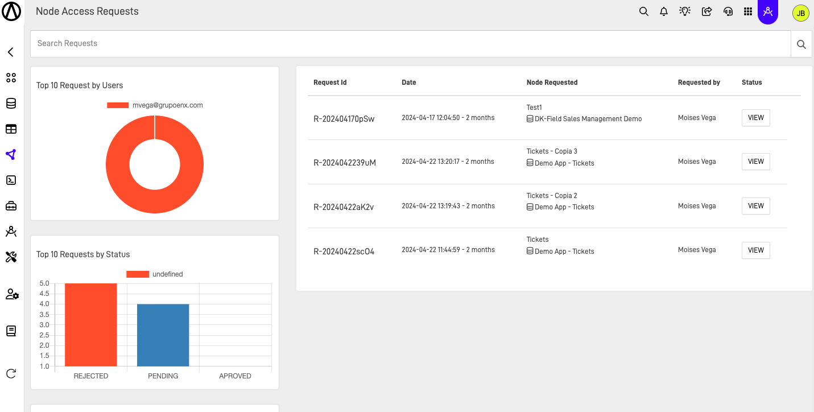
Task: Click the database icon beside DK-Field Sales Management Demo
Action: pyautogui.click(x=530, y=119)
